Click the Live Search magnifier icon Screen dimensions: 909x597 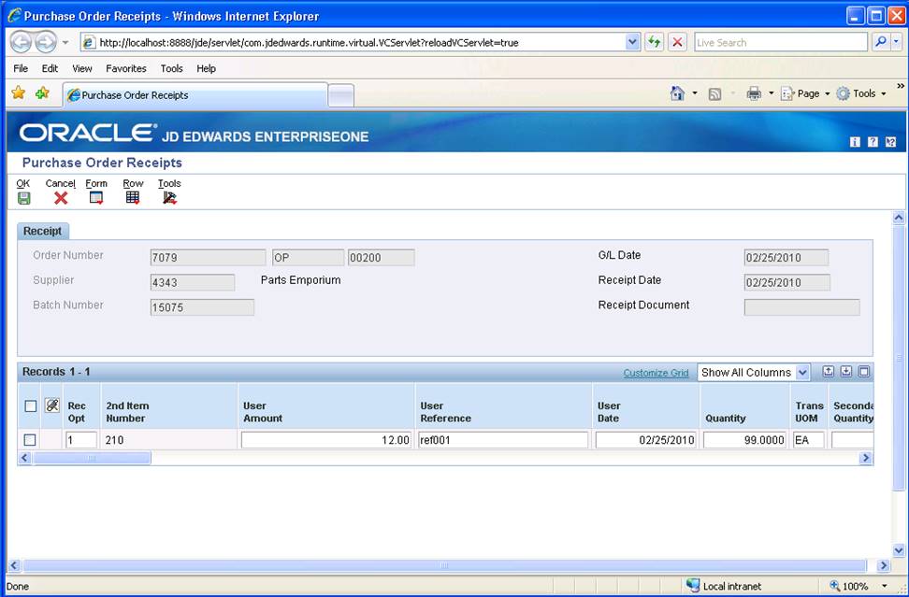(x=881, y=42)
